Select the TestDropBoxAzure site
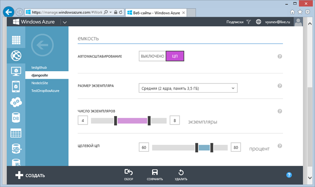 coord(45,91)
